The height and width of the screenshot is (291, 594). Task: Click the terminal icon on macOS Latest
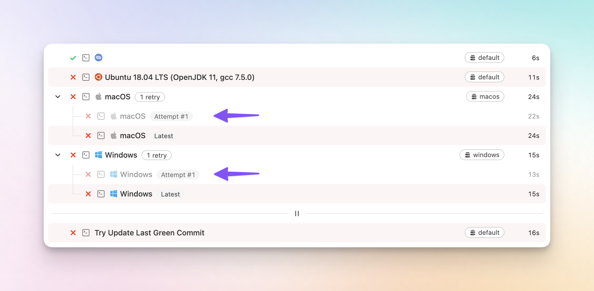tap(101, 136)
